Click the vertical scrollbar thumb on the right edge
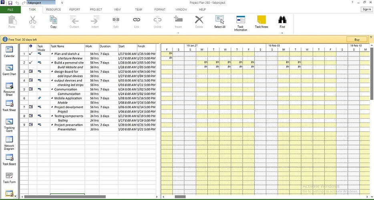The image size is (374, 200). pyautogui.click(x=372, y=73)
